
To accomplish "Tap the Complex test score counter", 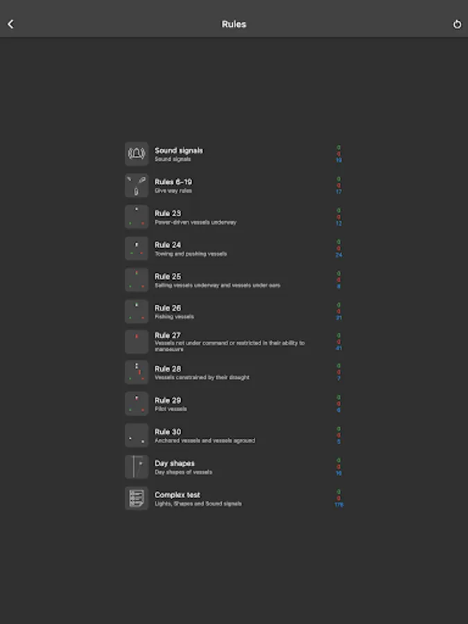I will [338, 499].
